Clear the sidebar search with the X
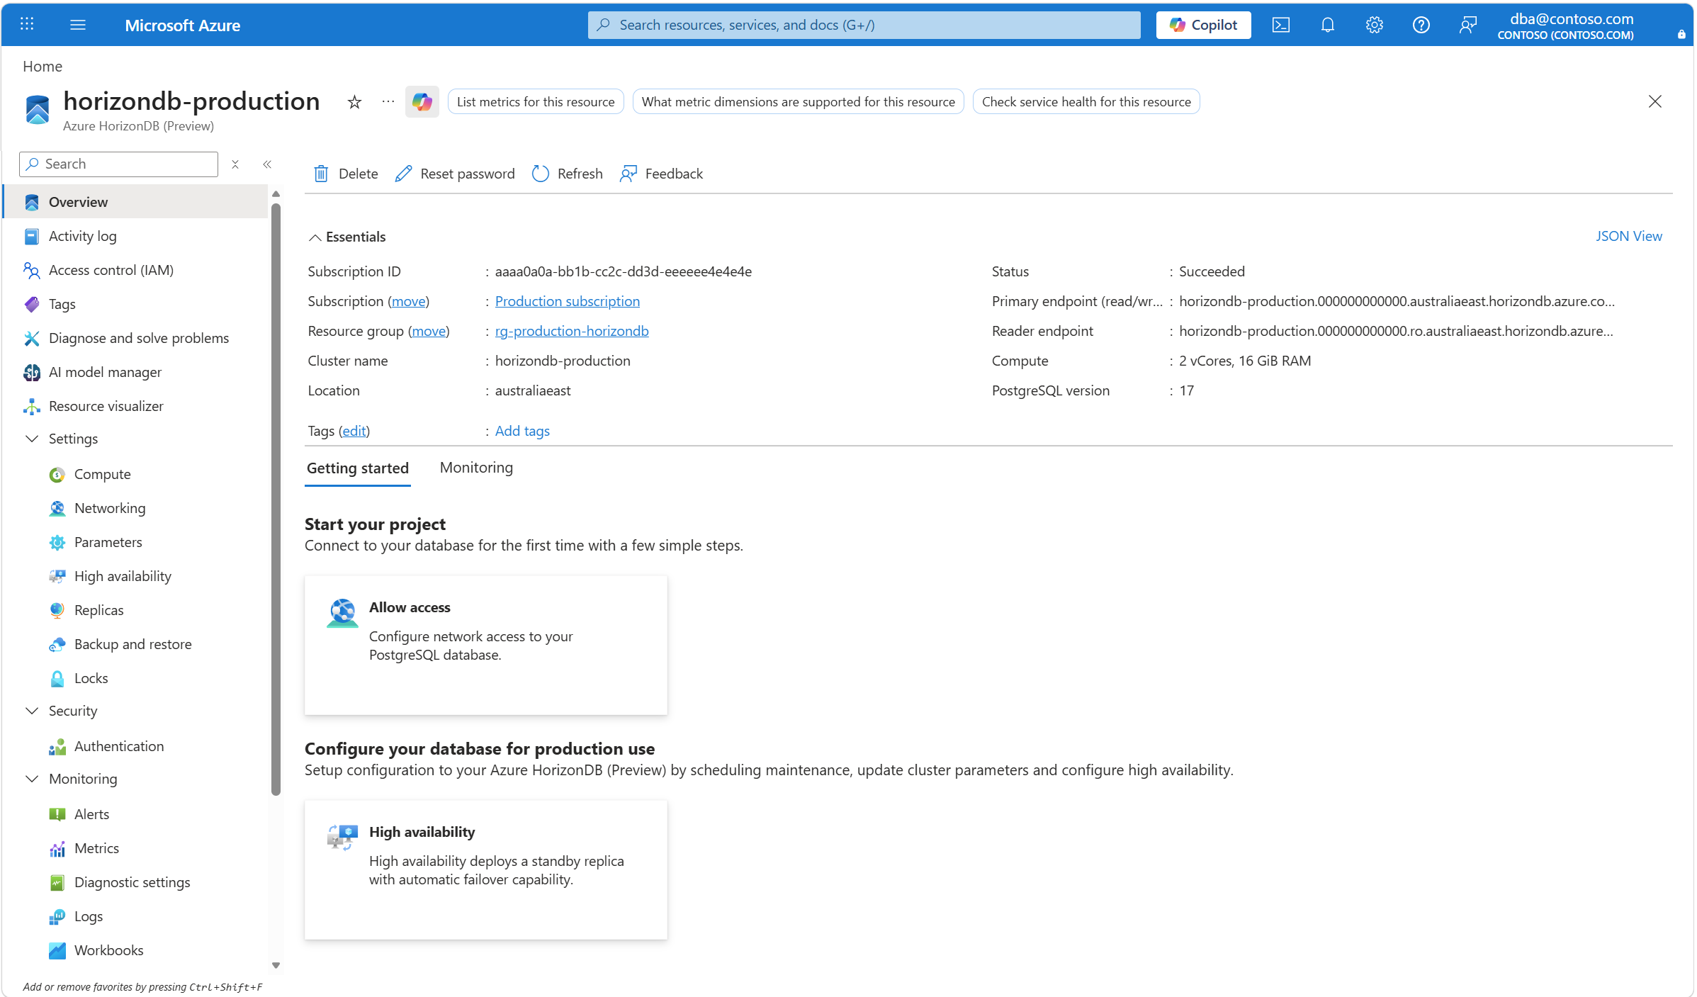The image size is (1697, 997). pyautogui.click(x=235, y=164)
